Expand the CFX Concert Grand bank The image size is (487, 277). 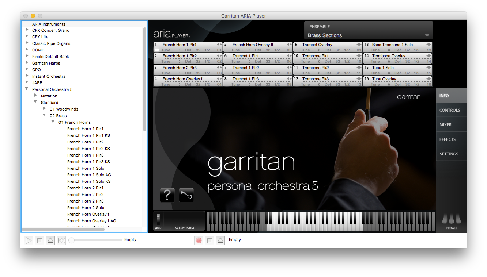27,30
